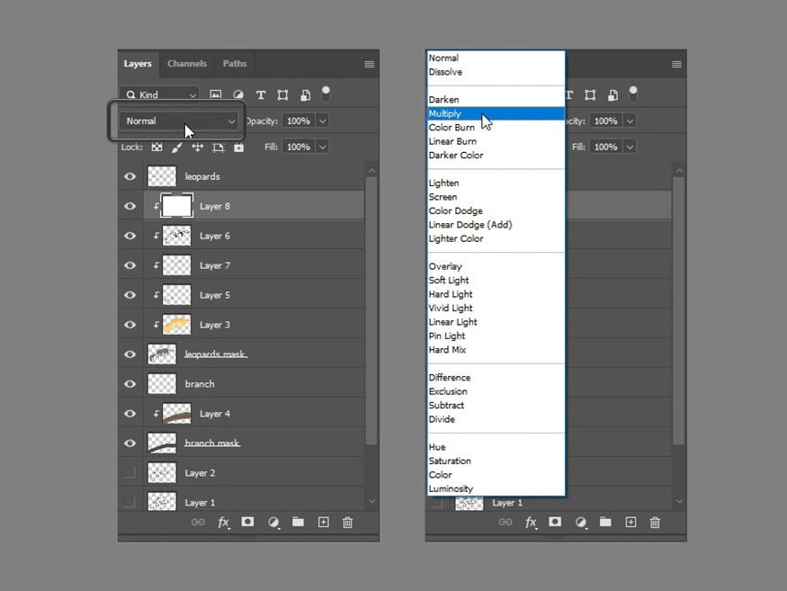Lock image pixels brush icon

[x=176, y=148]
